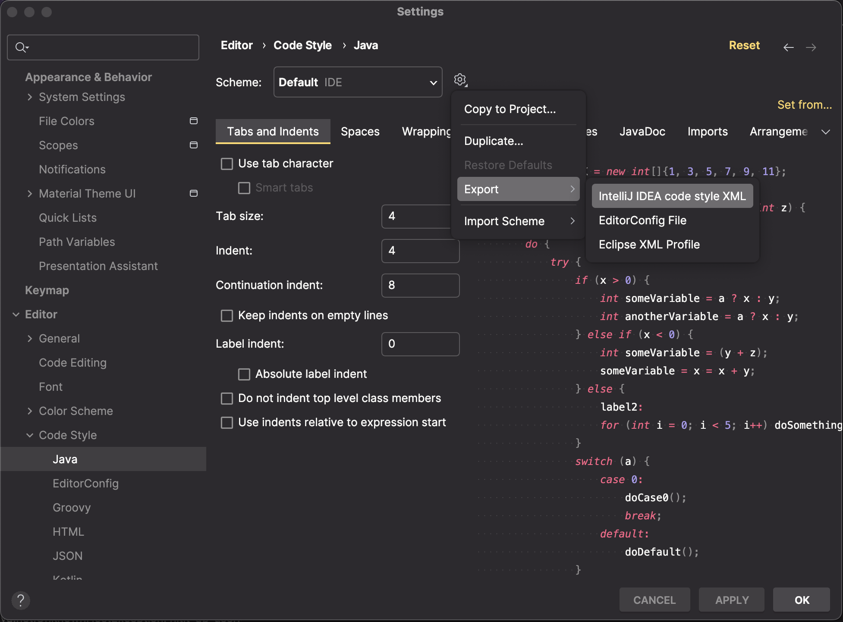
Task: Open the scheme settings gear menu
Action: (x=460, y=80)
